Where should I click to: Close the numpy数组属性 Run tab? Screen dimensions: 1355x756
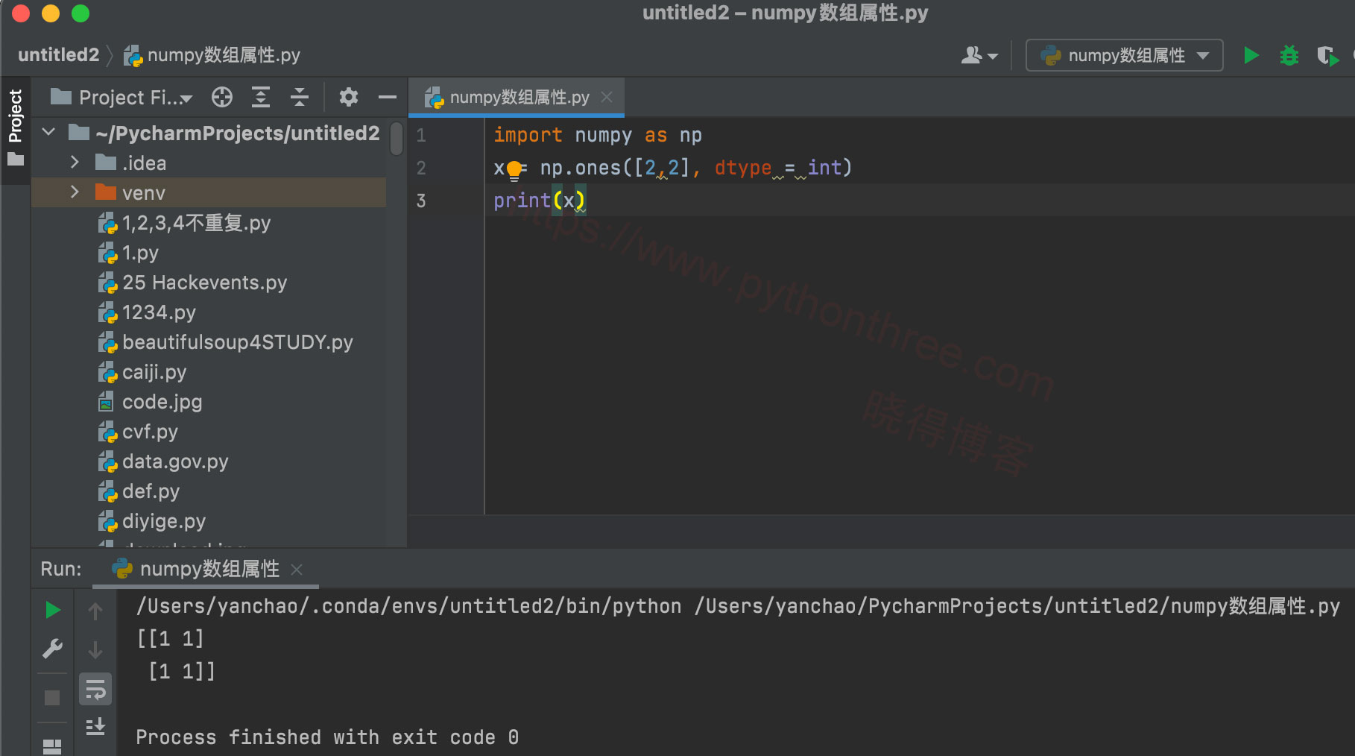click(297, 570)
